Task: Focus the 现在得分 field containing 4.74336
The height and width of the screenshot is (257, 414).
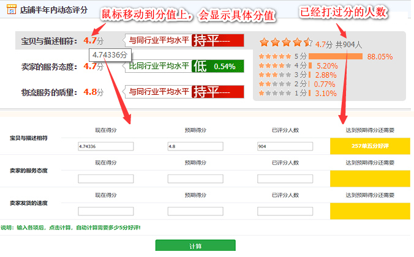Action: 106,147
